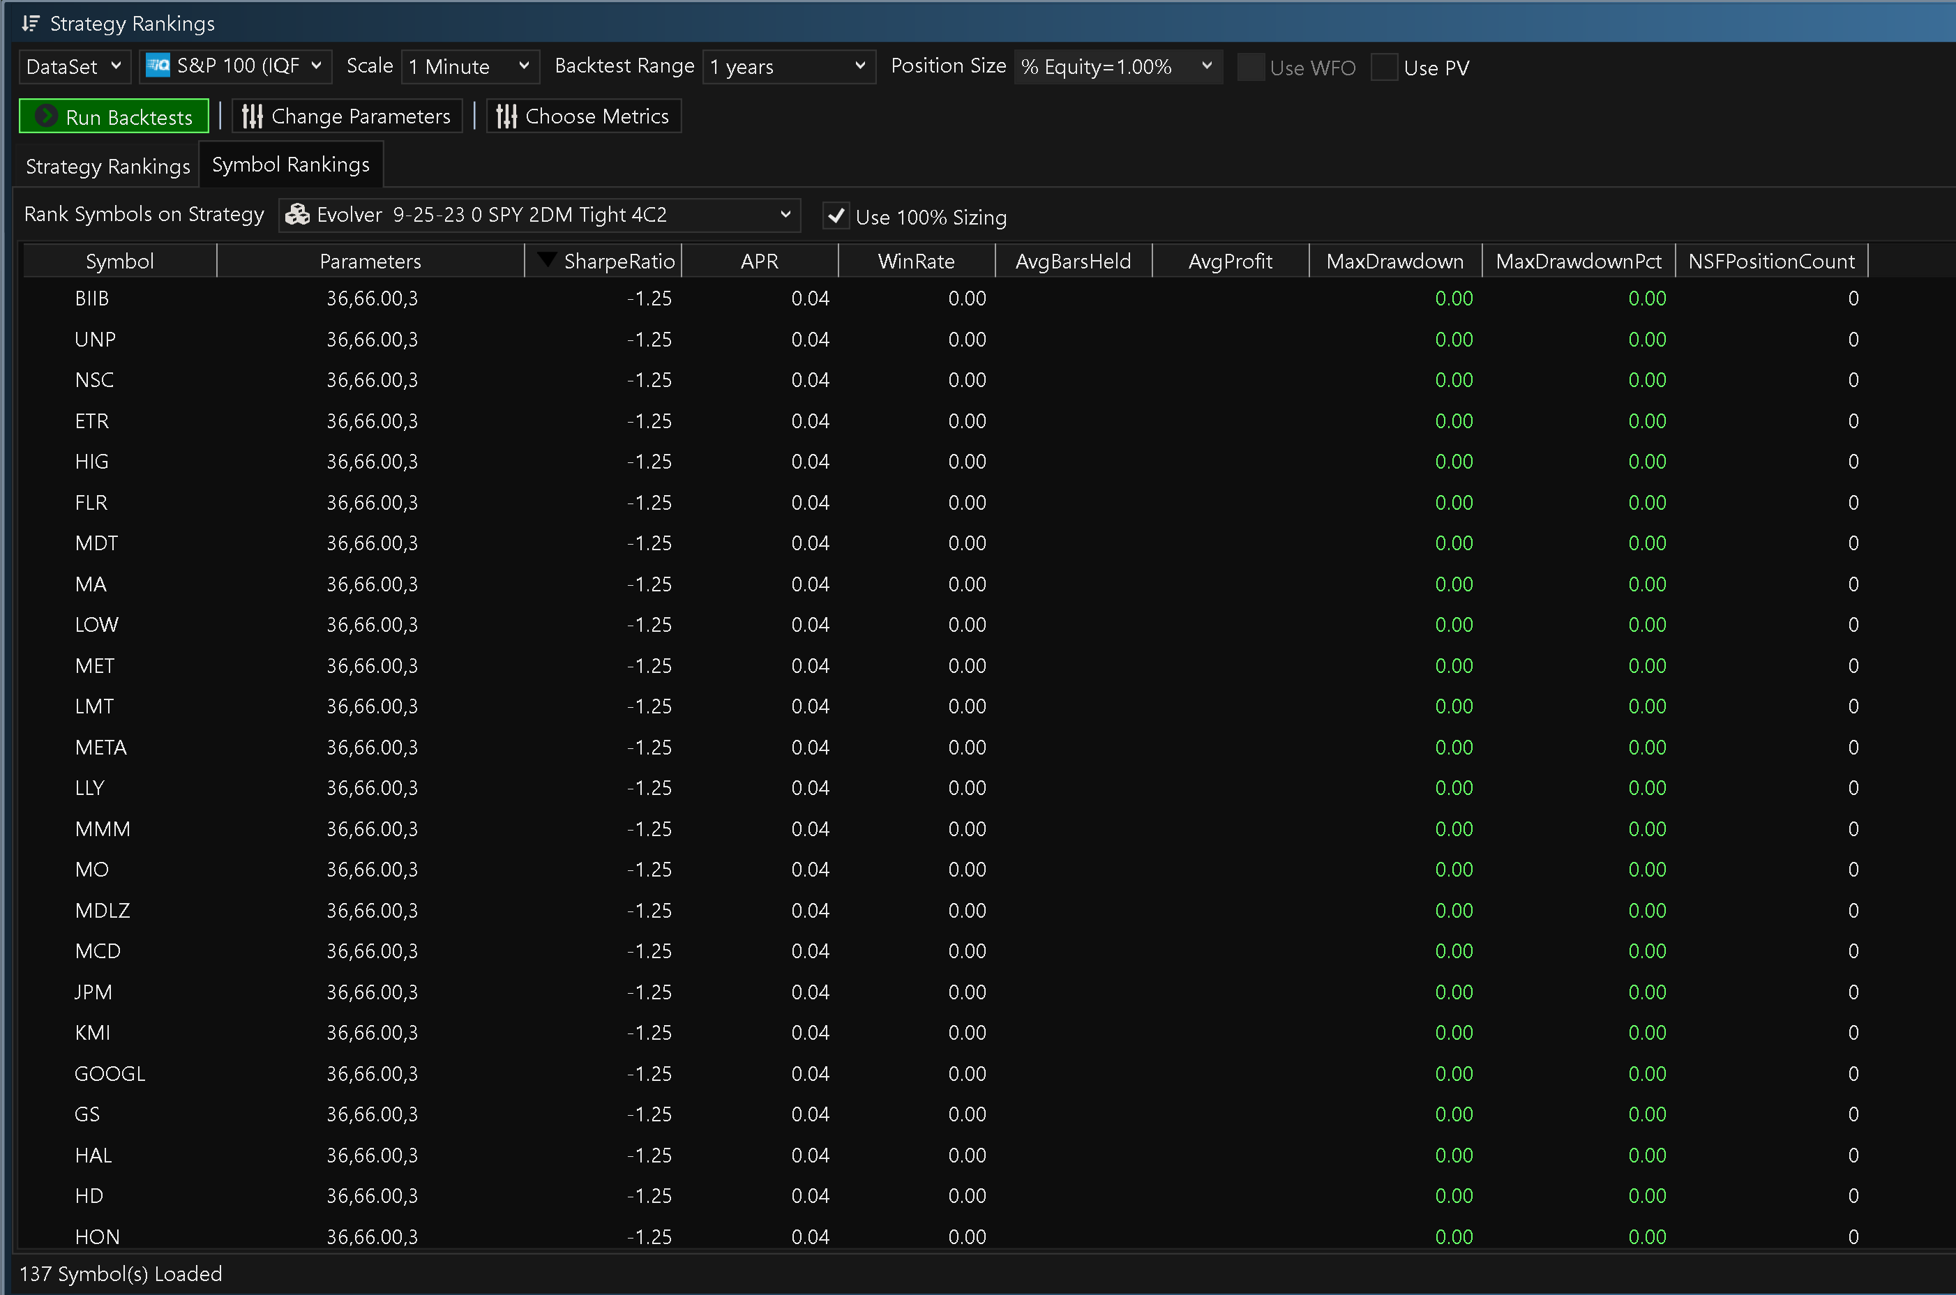Click the Choose Metrics sliders icon
The width and height of the screenshot is (1956, 1295).
(x=506, y=116)
